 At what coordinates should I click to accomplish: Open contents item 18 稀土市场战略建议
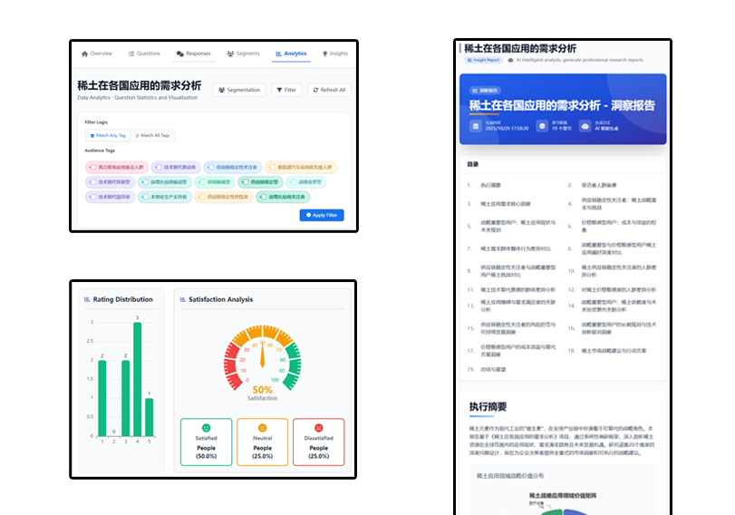(x=614, y=351)
